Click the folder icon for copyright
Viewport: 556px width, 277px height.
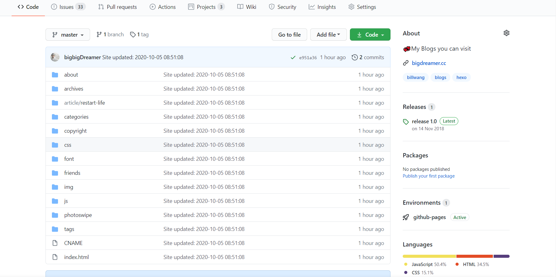coord(55,131)
